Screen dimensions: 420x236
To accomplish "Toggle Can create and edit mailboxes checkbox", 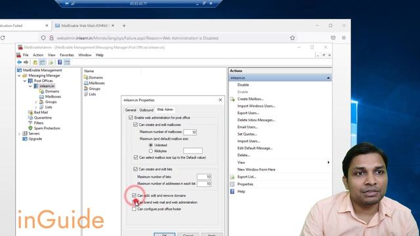I will [136, 125].
